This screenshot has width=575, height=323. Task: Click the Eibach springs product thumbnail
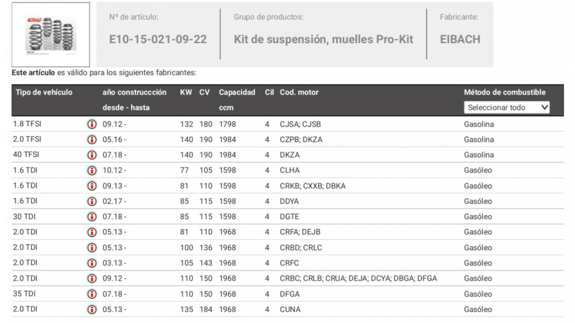coord(51,35)
